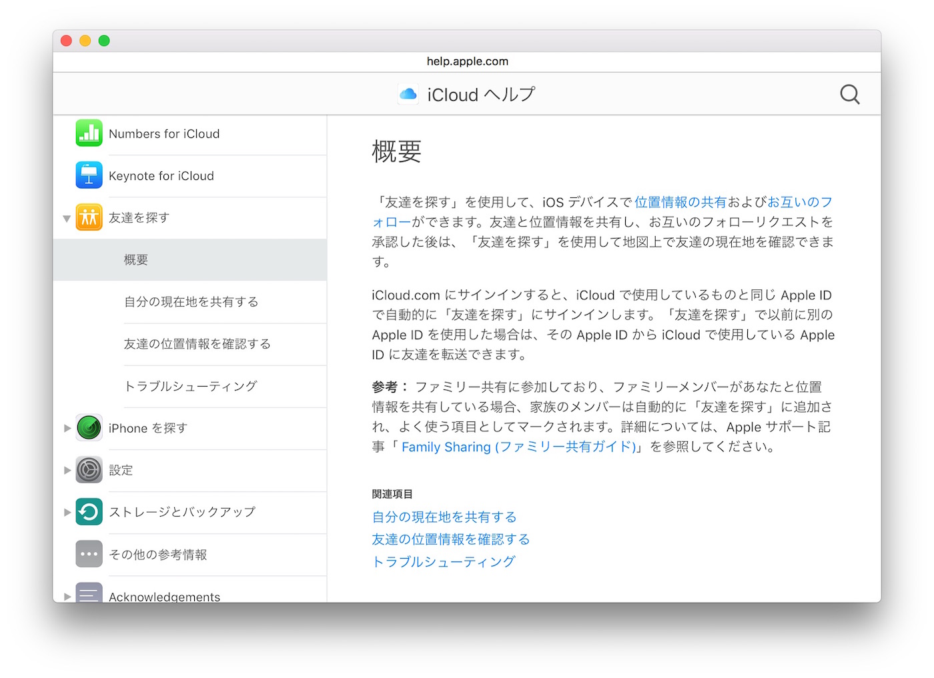
Task: Follow the 位置情報の共有 link
Action: coord(680,202)
